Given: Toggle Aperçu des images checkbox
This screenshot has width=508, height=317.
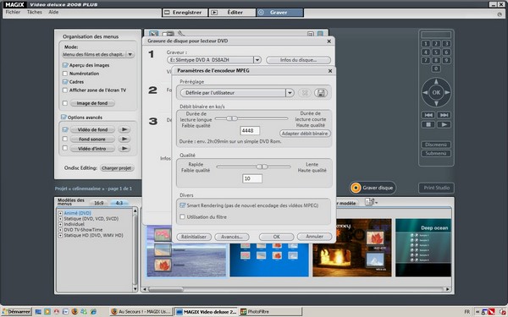Looking at the screenshot, I should coord(65,65).
